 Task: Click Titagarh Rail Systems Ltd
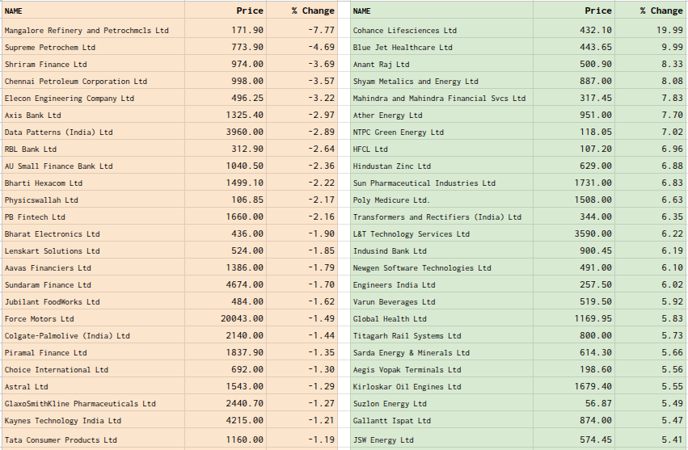407,336
